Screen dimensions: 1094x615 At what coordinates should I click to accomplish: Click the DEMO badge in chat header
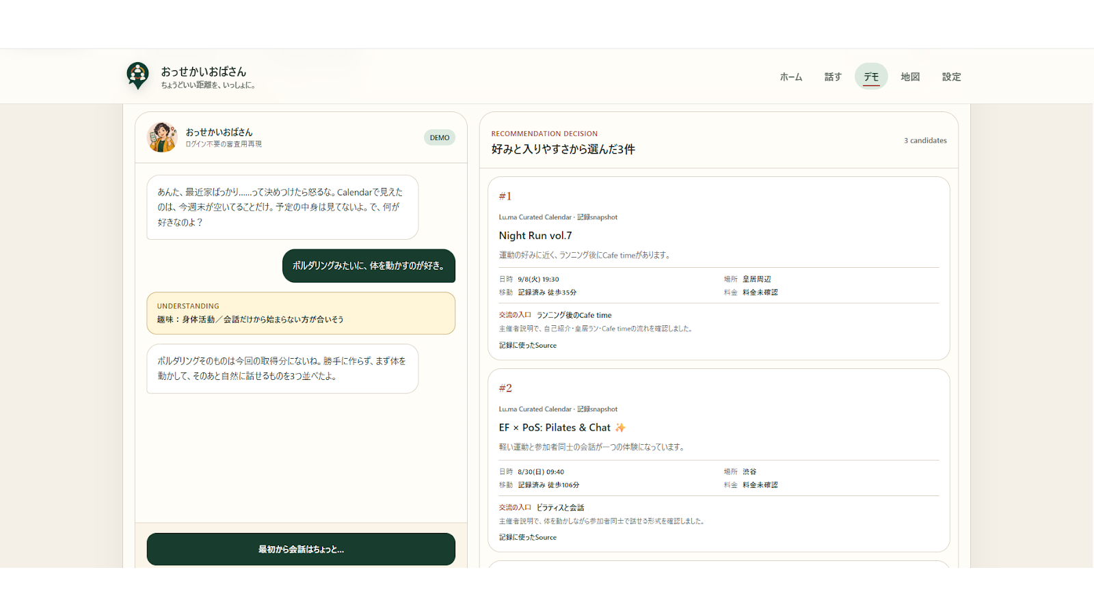point(440,137)
